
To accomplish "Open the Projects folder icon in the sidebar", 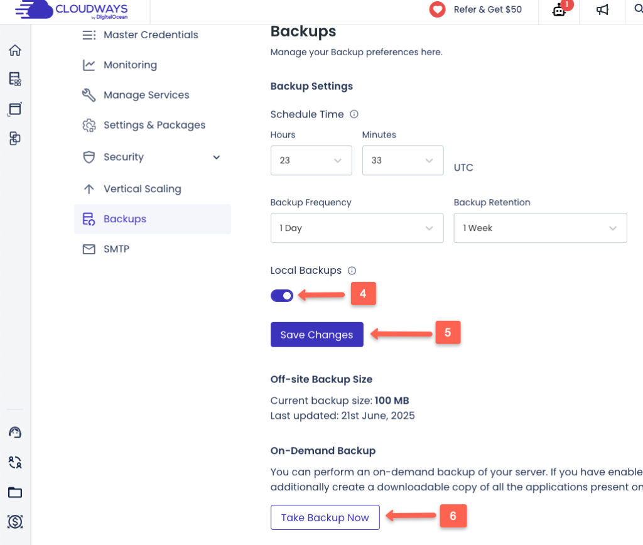I will [14, 492].
